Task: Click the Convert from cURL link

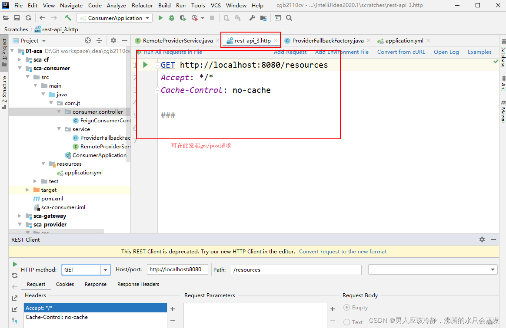Action: click(401, 52)
